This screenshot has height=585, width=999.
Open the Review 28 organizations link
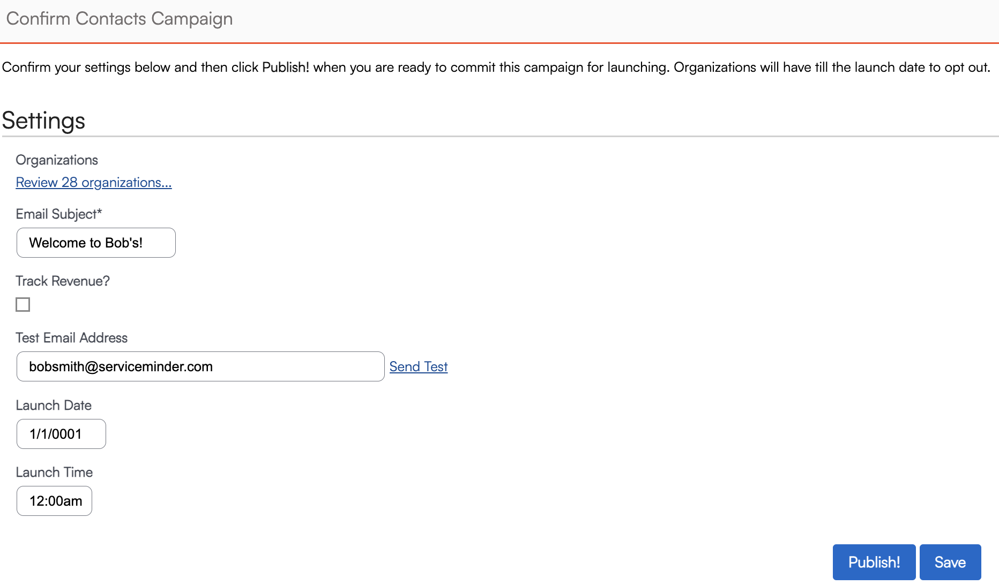[94, 182]
